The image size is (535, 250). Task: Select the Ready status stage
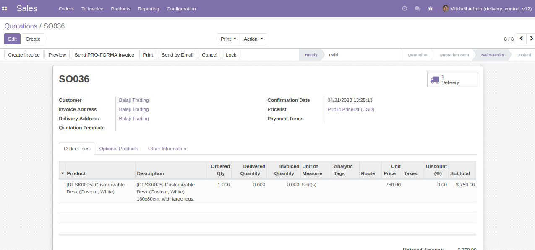click(311, 55)
